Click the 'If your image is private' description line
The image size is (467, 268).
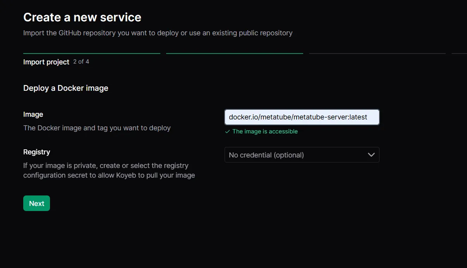pyautogui.click(x=106, y=166)
